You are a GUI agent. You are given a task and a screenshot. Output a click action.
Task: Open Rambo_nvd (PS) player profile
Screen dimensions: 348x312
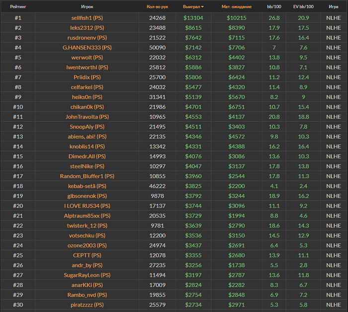click(x=87, y=295)
